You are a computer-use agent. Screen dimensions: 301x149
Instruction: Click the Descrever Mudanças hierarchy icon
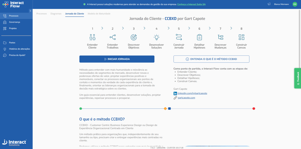coord(220,37)
